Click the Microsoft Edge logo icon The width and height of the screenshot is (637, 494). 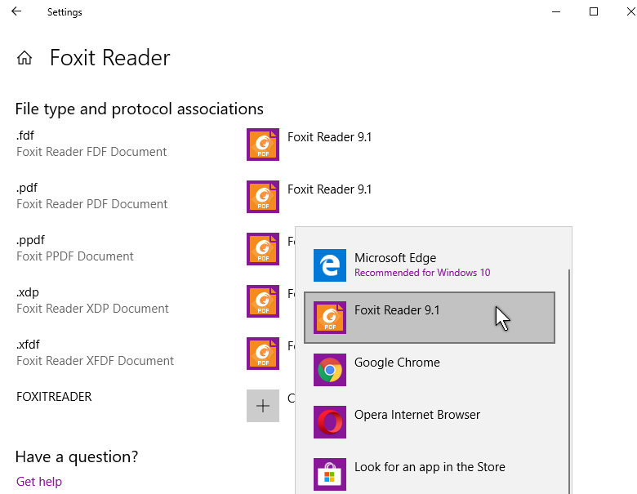(330, 265)
